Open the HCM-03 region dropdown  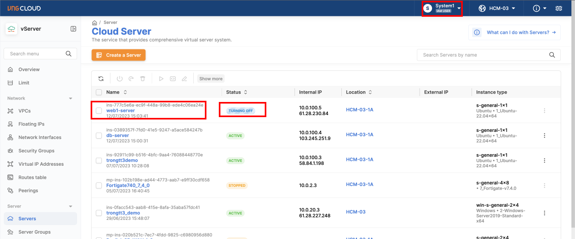tap(497, 8)
